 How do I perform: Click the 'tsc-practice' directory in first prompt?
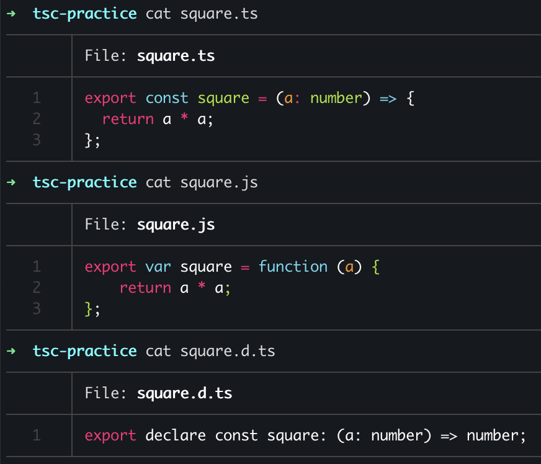85,14
